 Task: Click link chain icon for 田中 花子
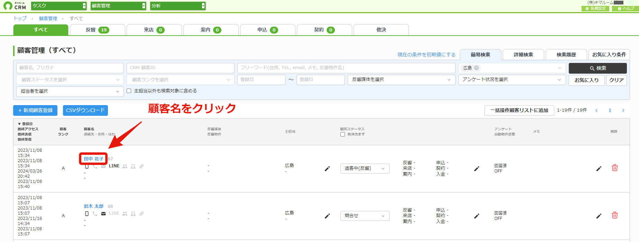pyautogui.click(x=142, y=166)
